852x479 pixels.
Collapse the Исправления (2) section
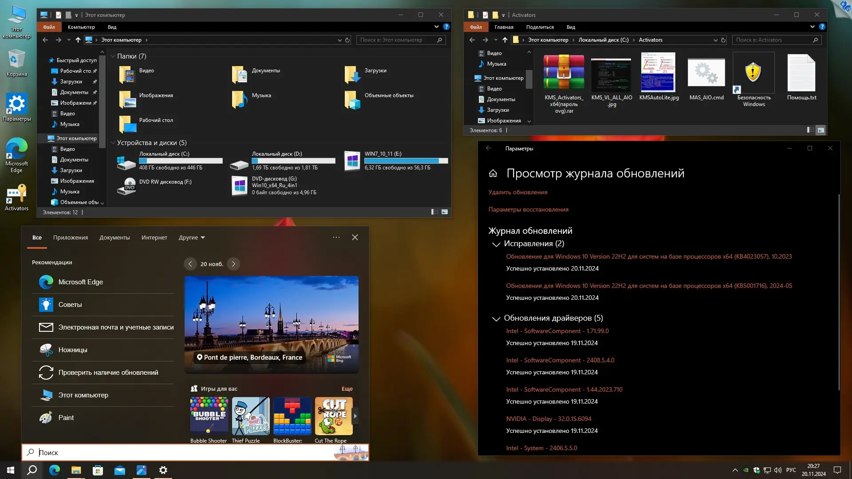coord(496,244)
